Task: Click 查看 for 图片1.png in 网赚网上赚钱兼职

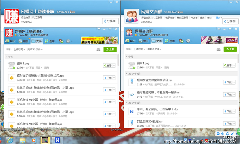Action: 108,65
